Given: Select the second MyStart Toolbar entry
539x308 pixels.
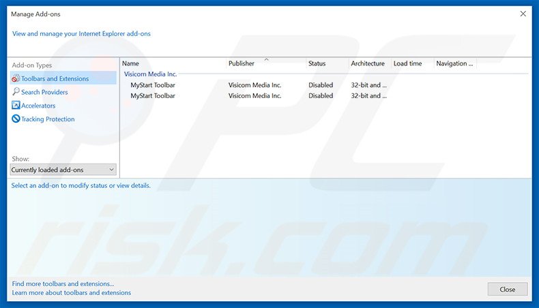Looking at the screenshot, I should click(x=153, y=96).
